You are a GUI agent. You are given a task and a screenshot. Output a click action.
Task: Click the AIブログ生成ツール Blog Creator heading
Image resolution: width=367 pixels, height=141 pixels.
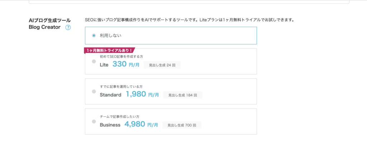[x=49, y=24]
